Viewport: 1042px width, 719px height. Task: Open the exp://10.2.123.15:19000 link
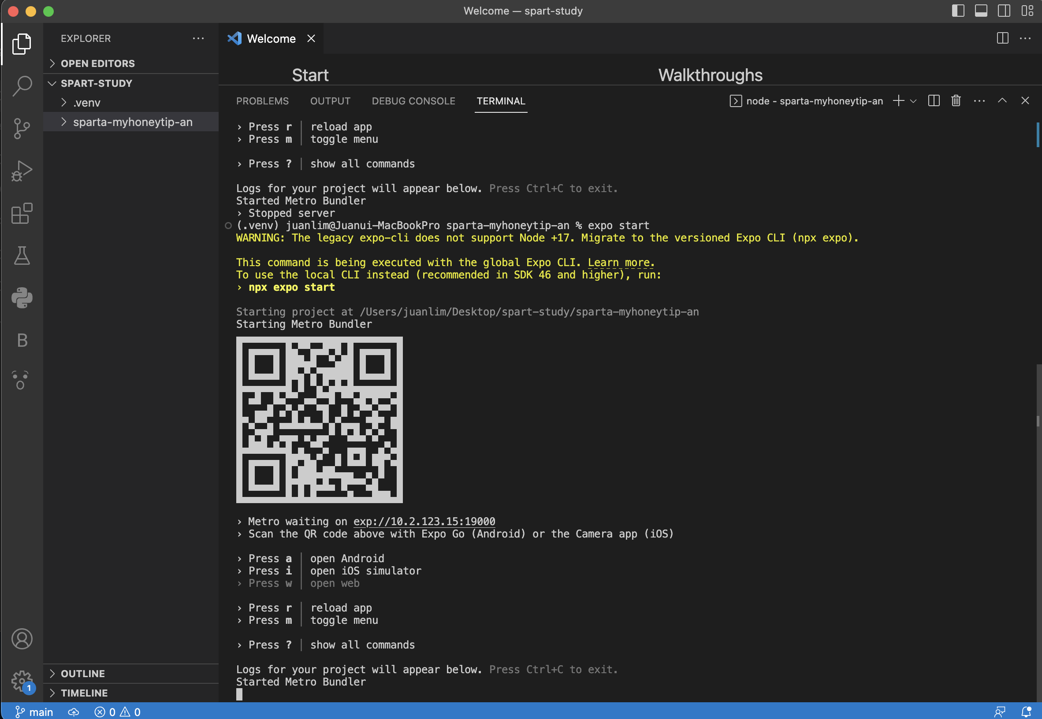tap(424, 522)
